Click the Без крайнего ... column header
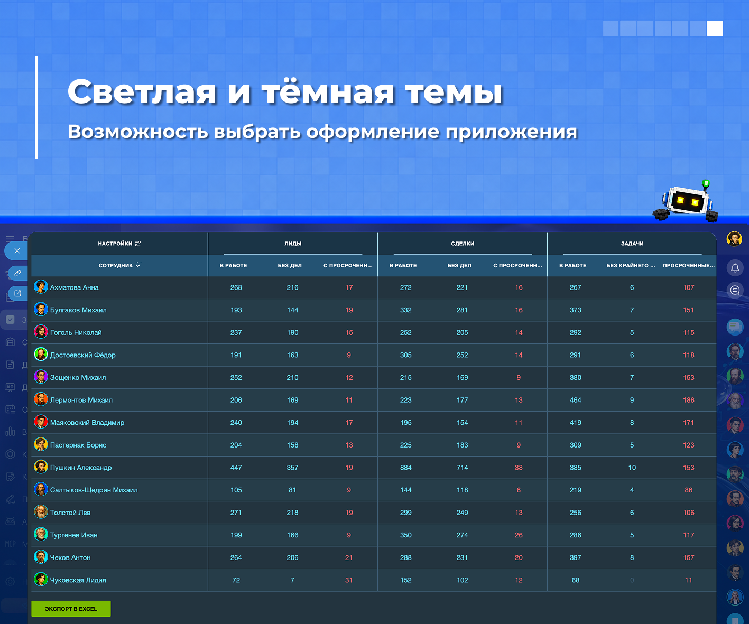 [x=631, y=265]
